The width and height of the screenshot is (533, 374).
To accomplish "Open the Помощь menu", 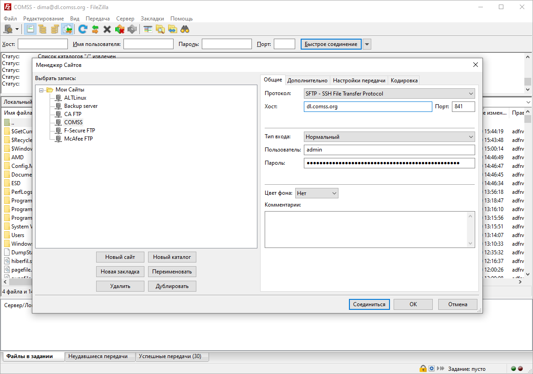I will [x=181, y=19].
